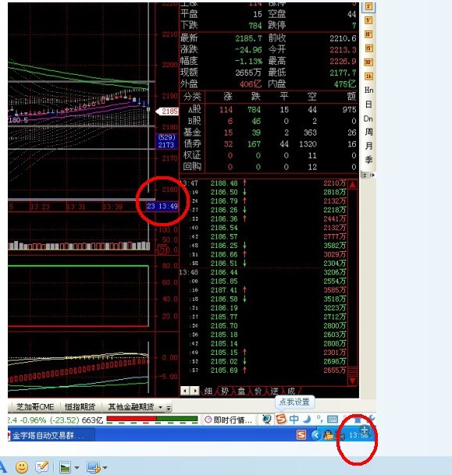Open the 其他金融期货 market tab
The width and height of the screenshot is (452, 475).
[131, 406]
